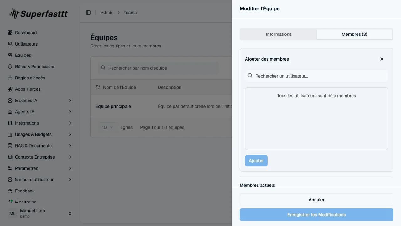Expand the Intégrations submenu chevron
This screenshot has height=226, width=401.
click(70, 123)
